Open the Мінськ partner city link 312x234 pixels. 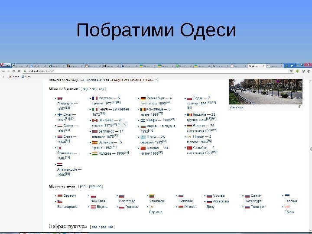point(190,207)
